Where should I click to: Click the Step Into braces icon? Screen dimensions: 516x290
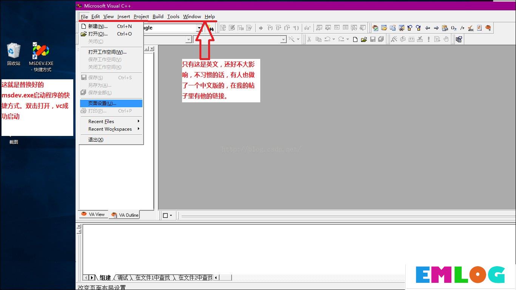coord(270,28)
